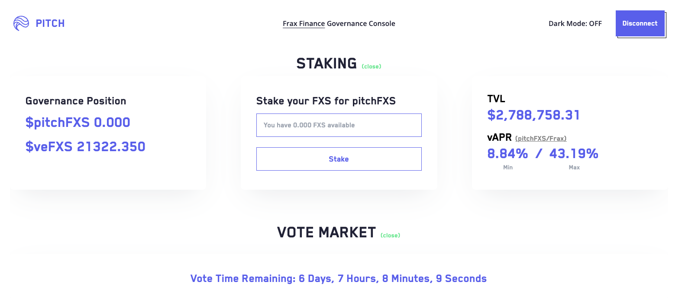Click the Stake button
Viewport: 698px width, 298px height.
(x=339, y=159)
